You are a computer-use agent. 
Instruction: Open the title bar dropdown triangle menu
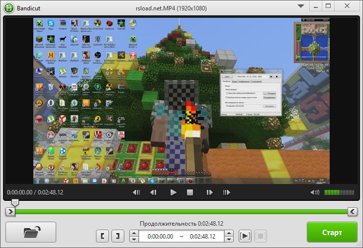[x=301, y=6]
